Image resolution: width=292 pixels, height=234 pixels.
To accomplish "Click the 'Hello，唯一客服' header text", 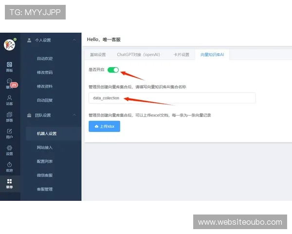I will (x=104, y=39).
